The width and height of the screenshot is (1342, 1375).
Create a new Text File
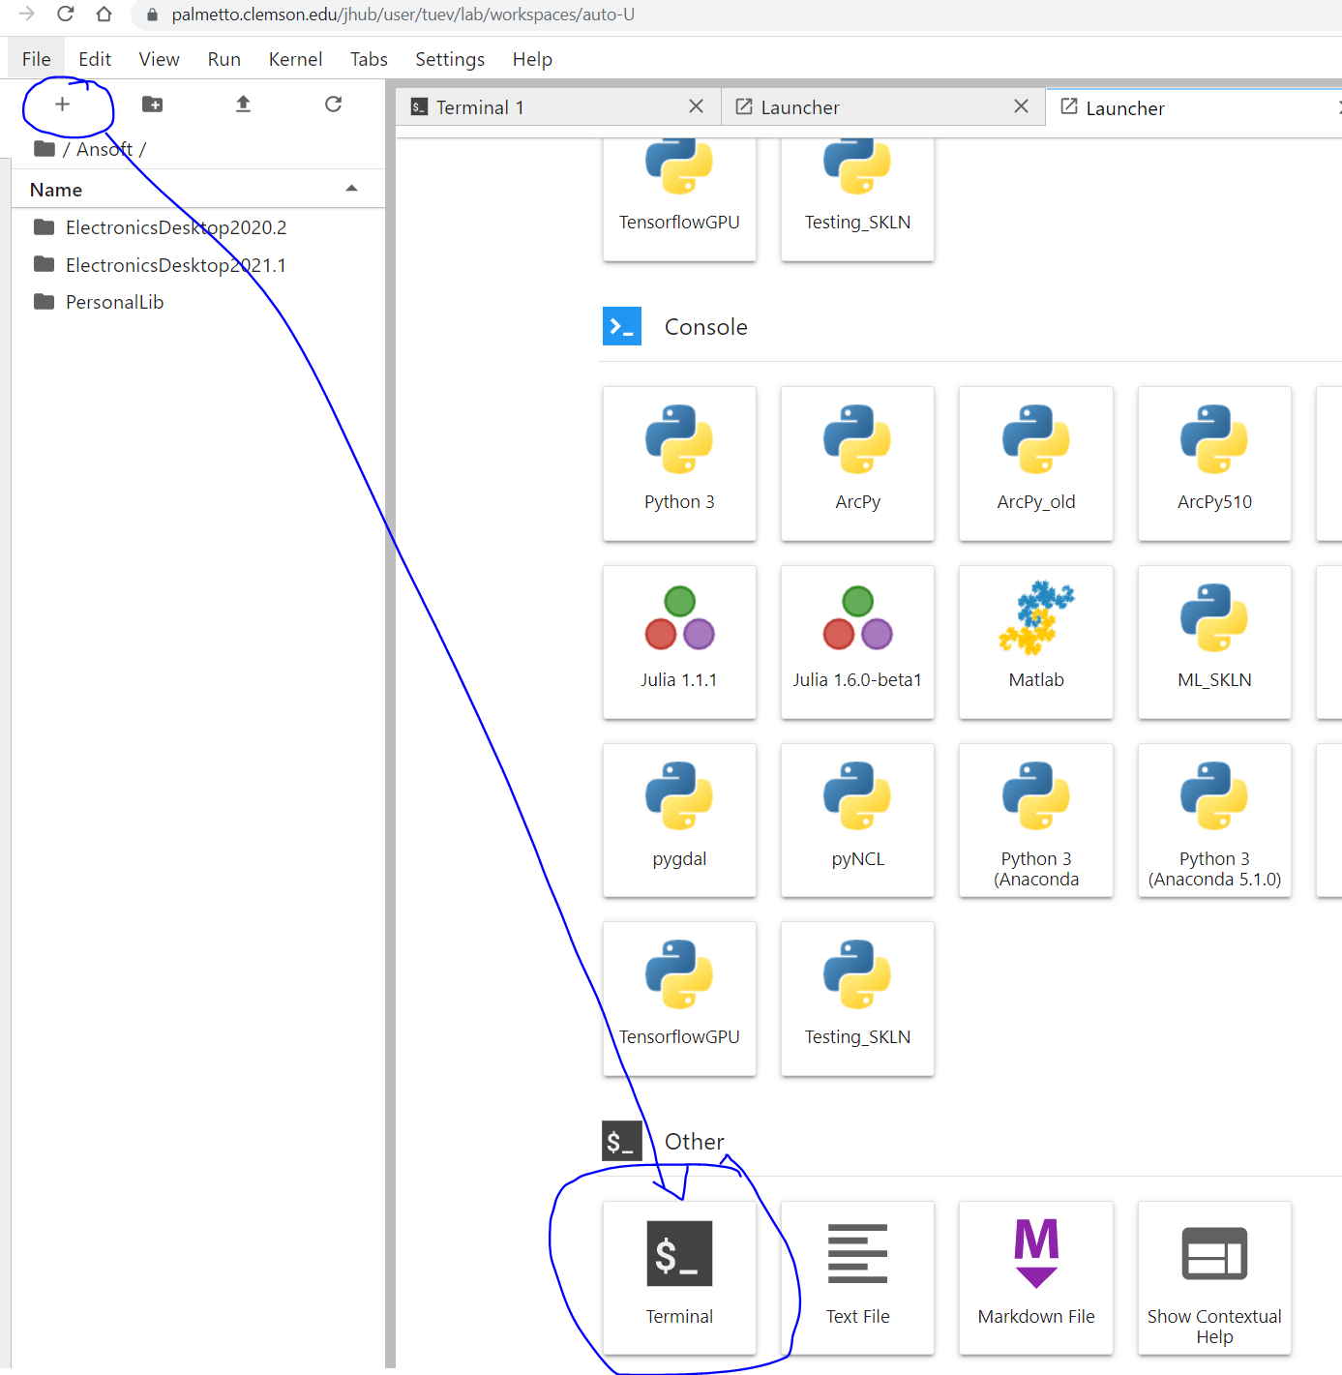(x=857, y=1277)
